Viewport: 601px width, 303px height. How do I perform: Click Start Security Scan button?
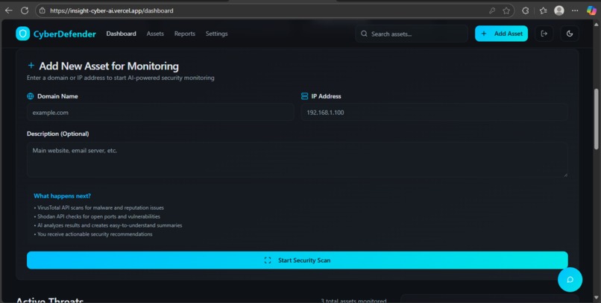click(298, 260)
